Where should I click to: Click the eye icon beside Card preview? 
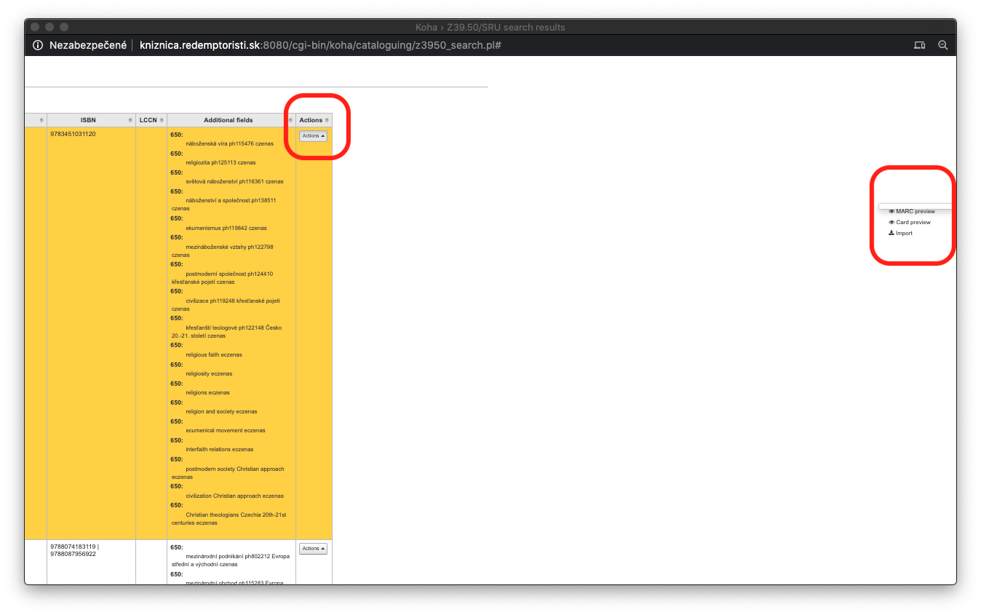pyautogui.click(x=891, y=223)
